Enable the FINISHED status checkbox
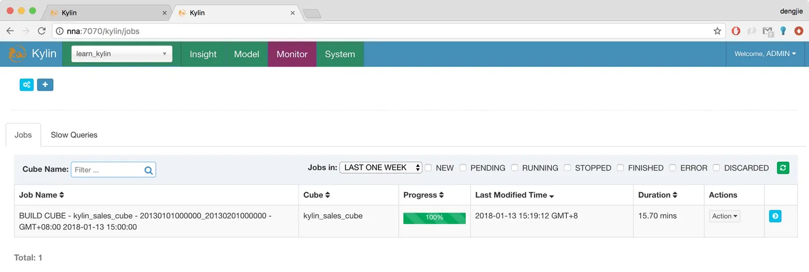Image resolution: width=809 pixels, height=272 pixels. point(620,167)
